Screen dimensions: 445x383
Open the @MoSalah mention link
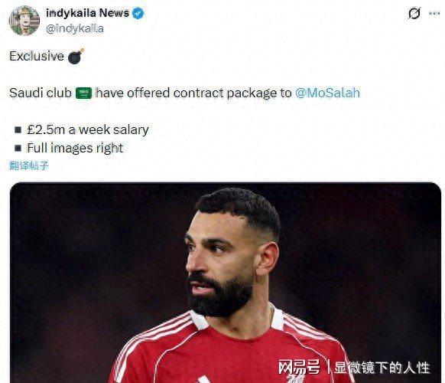pyautogui.click(x=327, y=93)
